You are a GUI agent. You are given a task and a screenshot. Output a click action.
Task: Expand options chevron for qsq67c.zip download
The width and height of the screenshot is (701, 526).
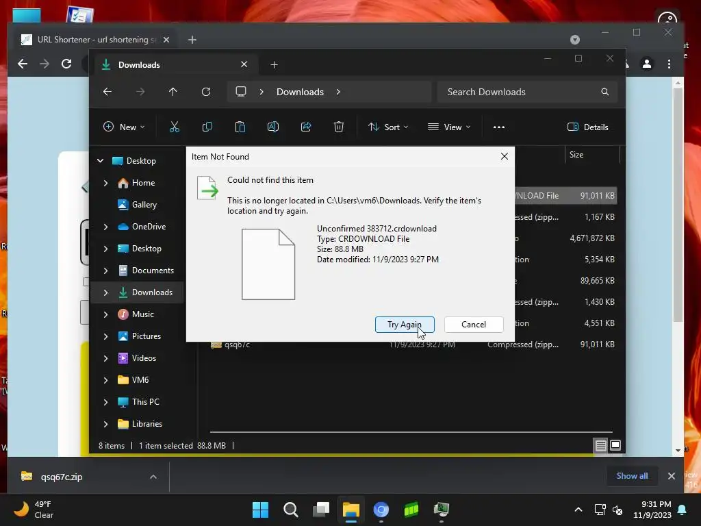[153, 477]
